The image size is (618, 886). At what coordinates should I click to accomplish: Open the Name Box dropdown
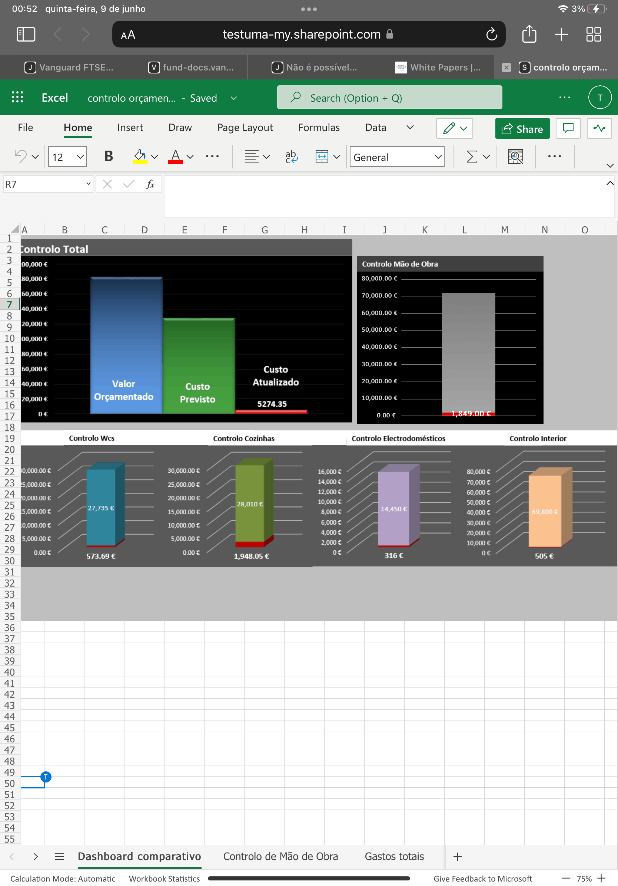88,184
